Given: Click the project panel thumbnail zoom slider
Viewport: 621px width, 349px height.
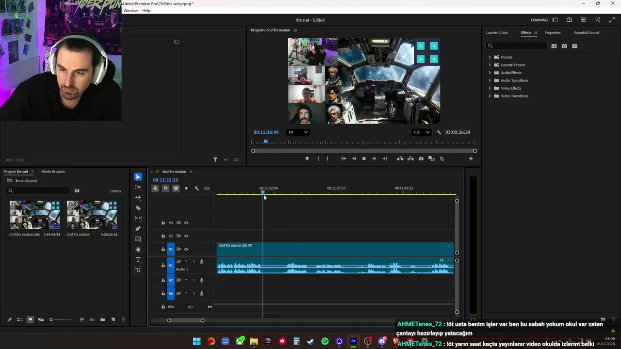Looking at the screenshot, I should coord(51,319).
